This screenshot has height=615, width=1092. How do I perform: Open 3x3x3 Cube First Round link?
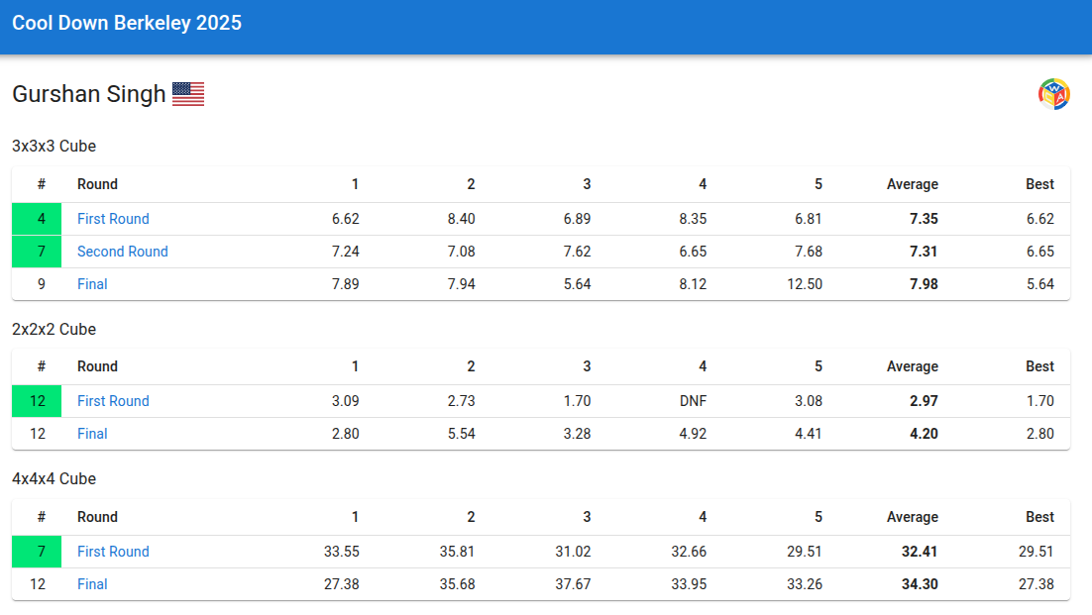coord(113,219)
